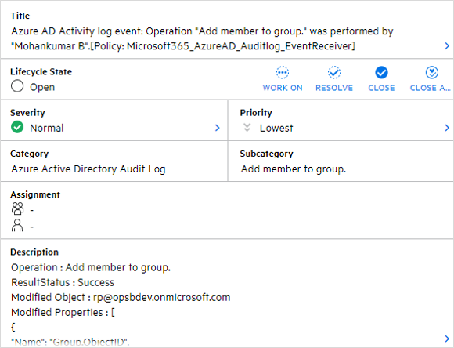Screen dimensions: 454x348
Task: Click the WORK ON label
Action: 283,88
